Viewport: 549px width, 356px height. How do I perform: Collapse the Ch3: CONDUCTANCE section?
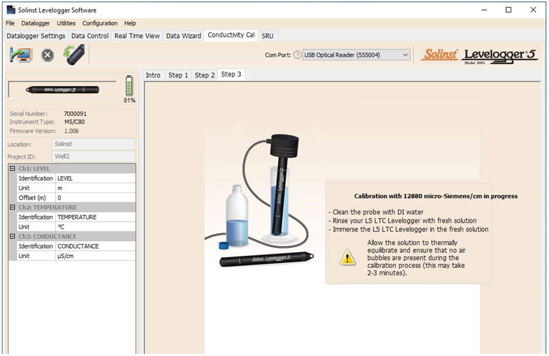coord(13,236)
